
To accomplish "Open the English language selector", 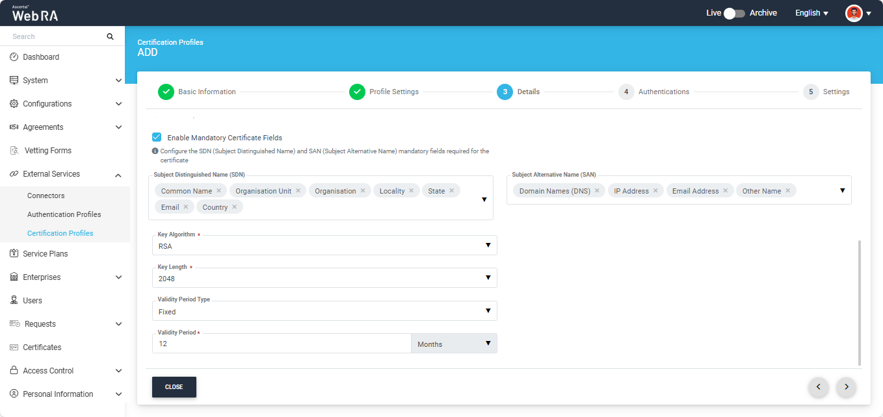I will pos(811,13).
